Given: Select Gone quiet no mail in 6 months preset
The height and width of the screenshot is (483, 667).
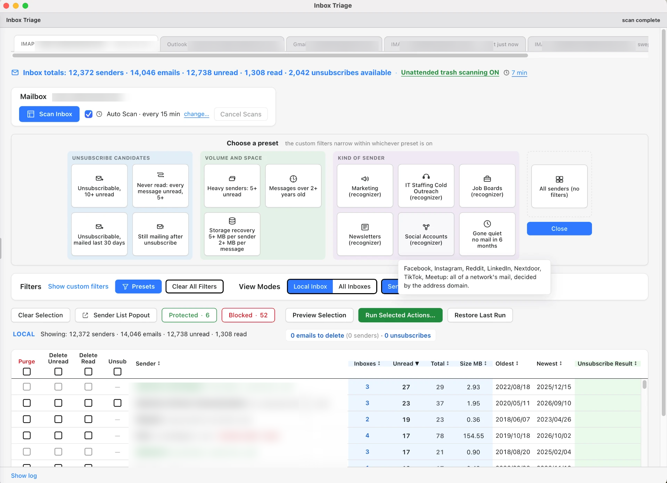Looking at the screenshot, I should (x=487, y=234).
